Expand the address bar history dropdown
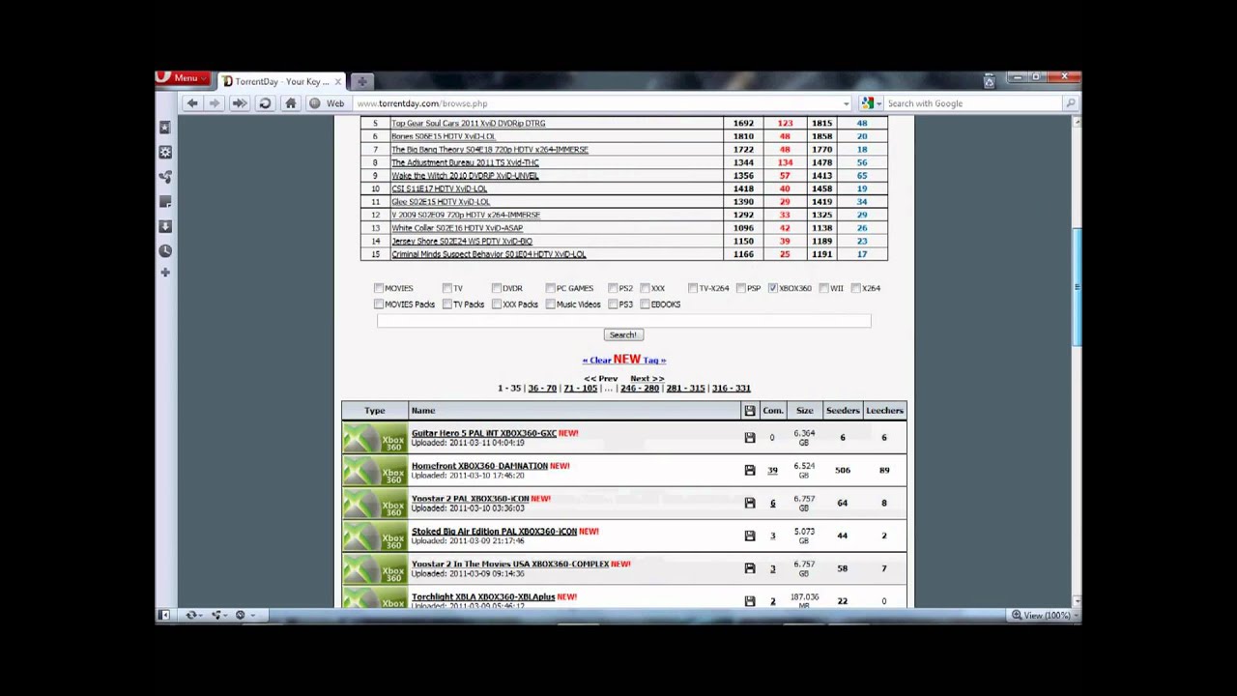 point(846,103)
